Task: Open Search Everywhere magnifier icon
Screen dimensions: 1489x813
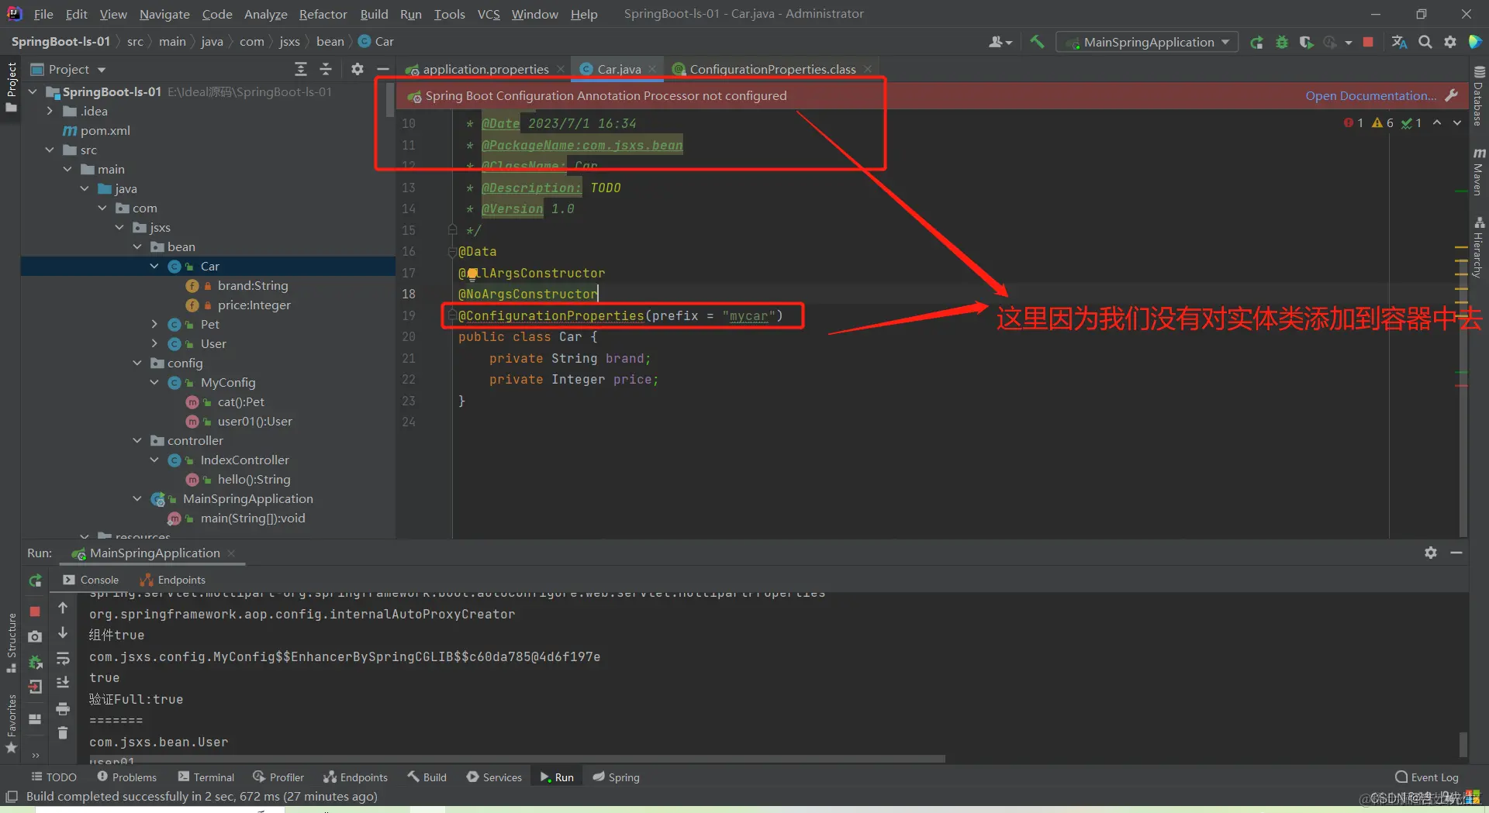Action: 1425,42
